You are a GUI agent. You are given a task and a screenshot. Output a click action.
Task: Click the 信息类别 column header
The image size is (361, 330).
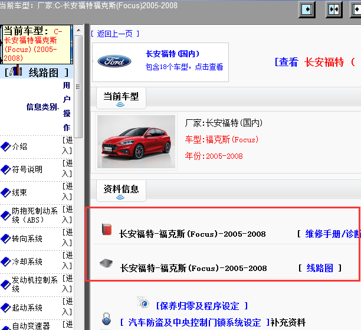(42, 107)
